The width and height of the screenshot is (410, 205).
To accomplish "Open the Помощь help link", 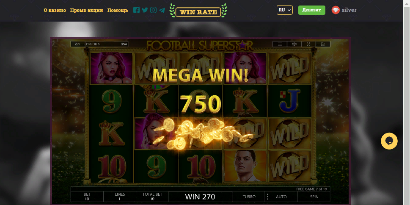I will (x=118, y=10).
